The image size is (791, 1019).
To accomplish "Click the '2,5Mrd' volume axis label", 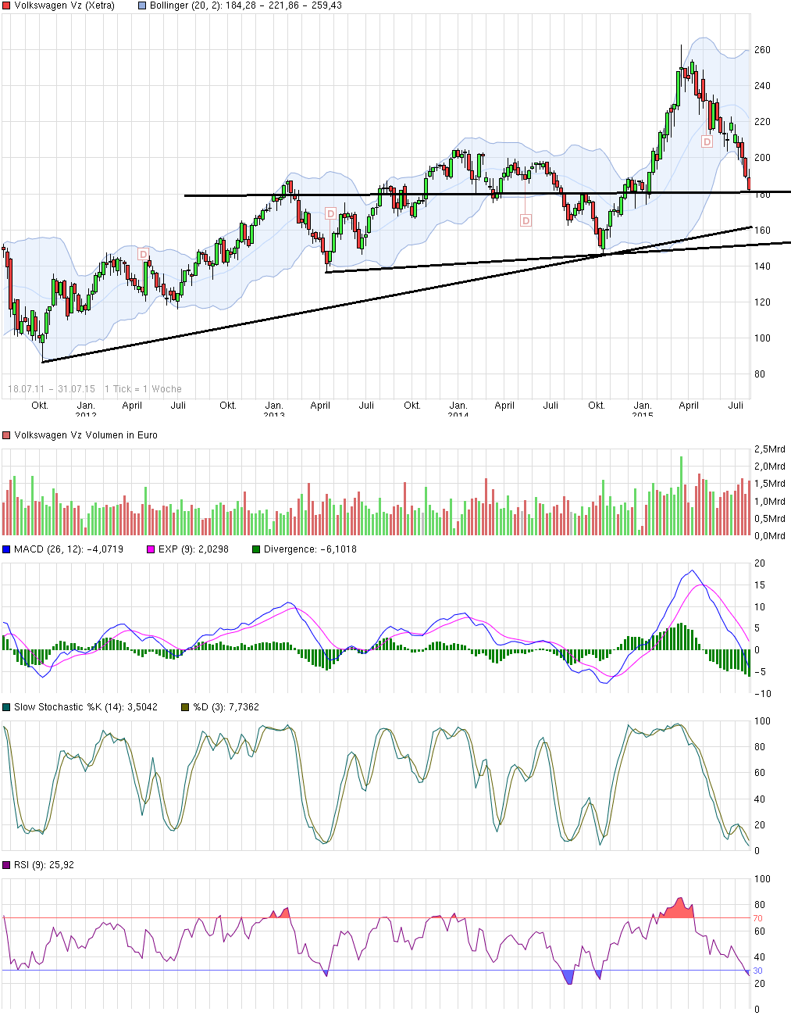I will pos(770,449).
